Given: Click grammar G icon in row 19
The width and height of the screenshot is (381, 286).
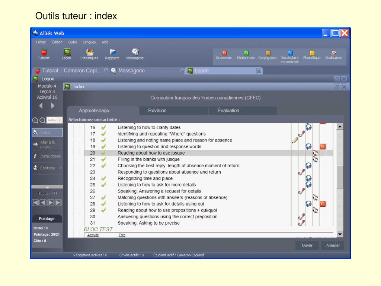Looking at the screenshot, I should pyautogui.click(x=323, y=146).
